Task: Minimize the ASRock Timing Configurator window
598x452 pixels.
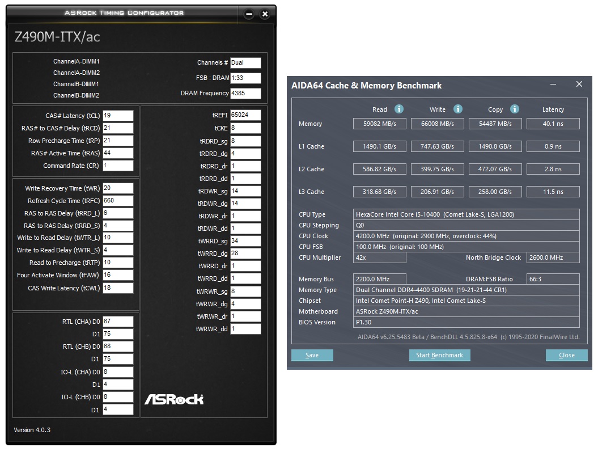Action: pyautogui.click(x=249, y=15)
